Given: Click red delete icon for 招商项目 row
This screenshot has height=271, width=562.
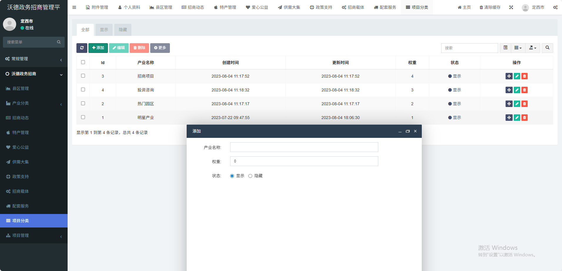Looking at the screenshot, I should click(524, 76).
